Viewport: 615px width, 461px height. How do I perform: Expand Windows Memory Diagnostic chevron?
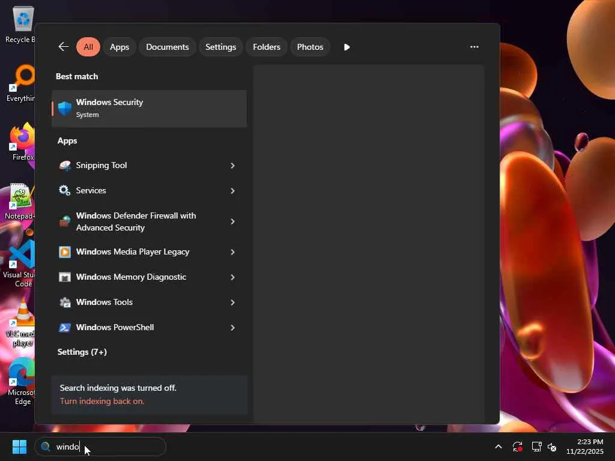coord(232,277)
